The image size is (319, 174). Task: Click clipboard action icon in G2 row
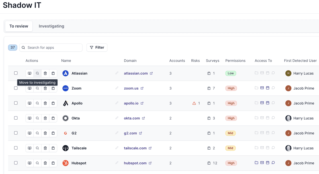pos(53,133)
